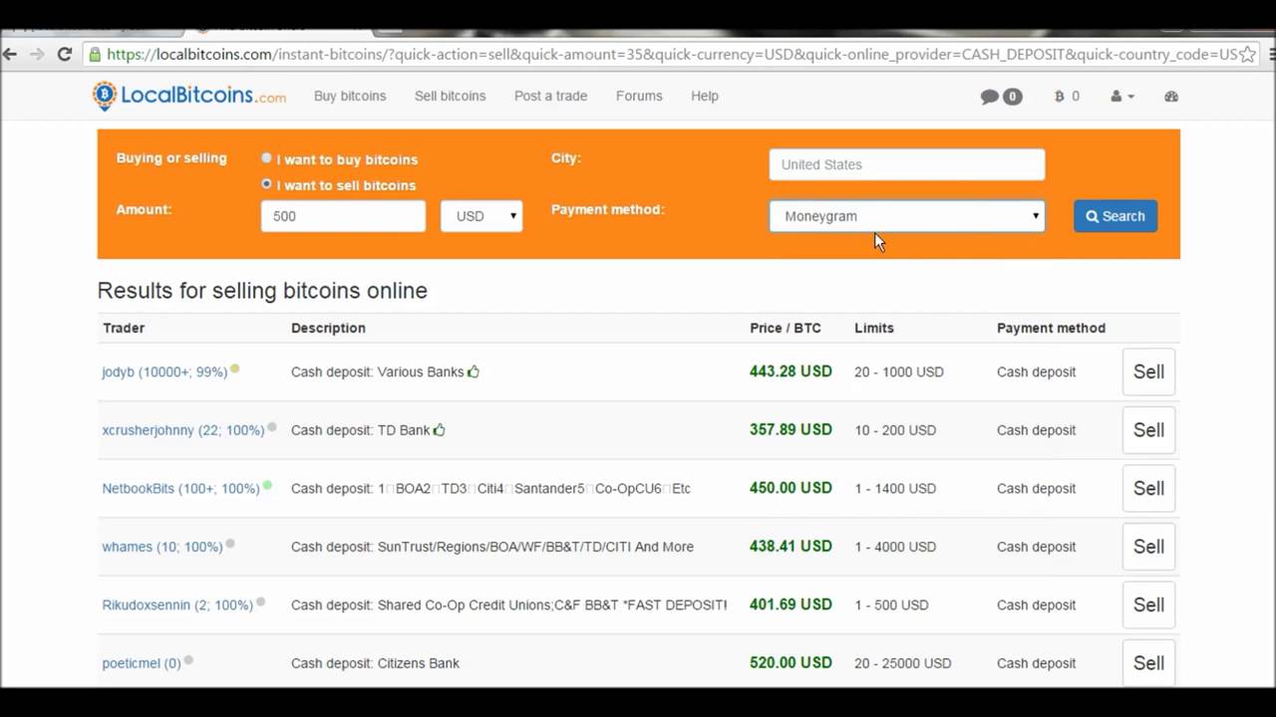The image size is (1276, 717).
Task: Open trader profile xcrusherjohnny
Action: (183, 430)
